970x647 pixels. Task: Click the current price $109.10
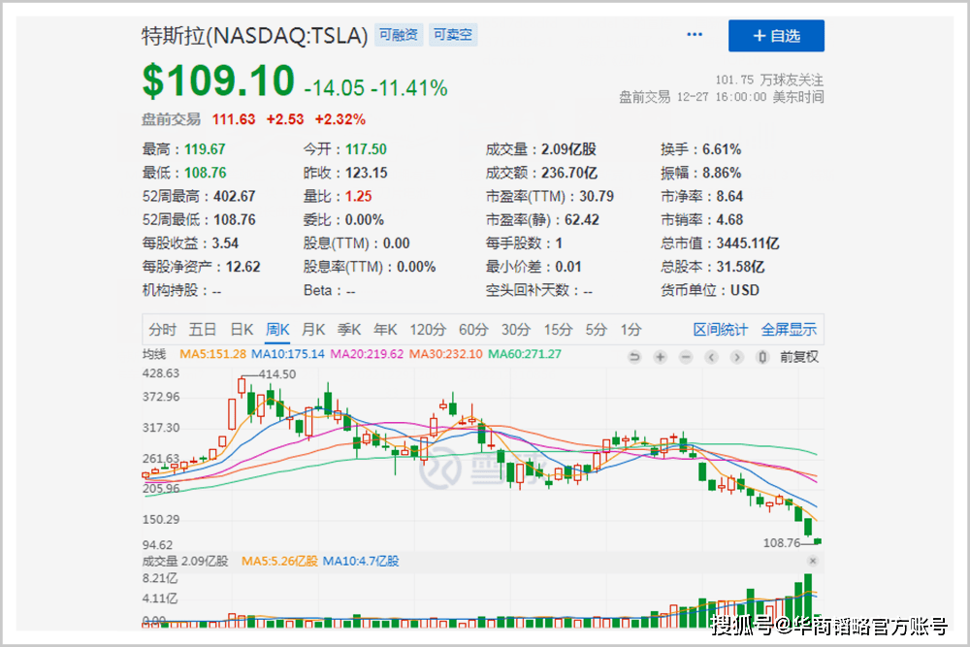218,81
